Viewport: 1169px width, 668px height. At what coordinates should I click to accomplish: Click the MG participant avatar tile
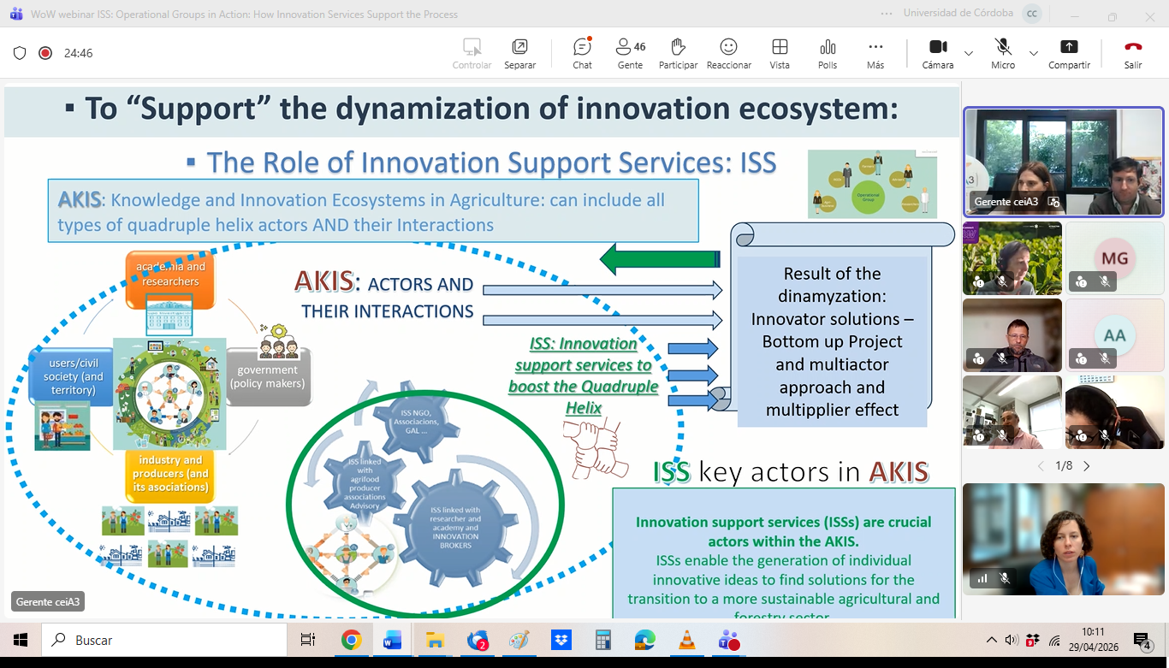1114,258
